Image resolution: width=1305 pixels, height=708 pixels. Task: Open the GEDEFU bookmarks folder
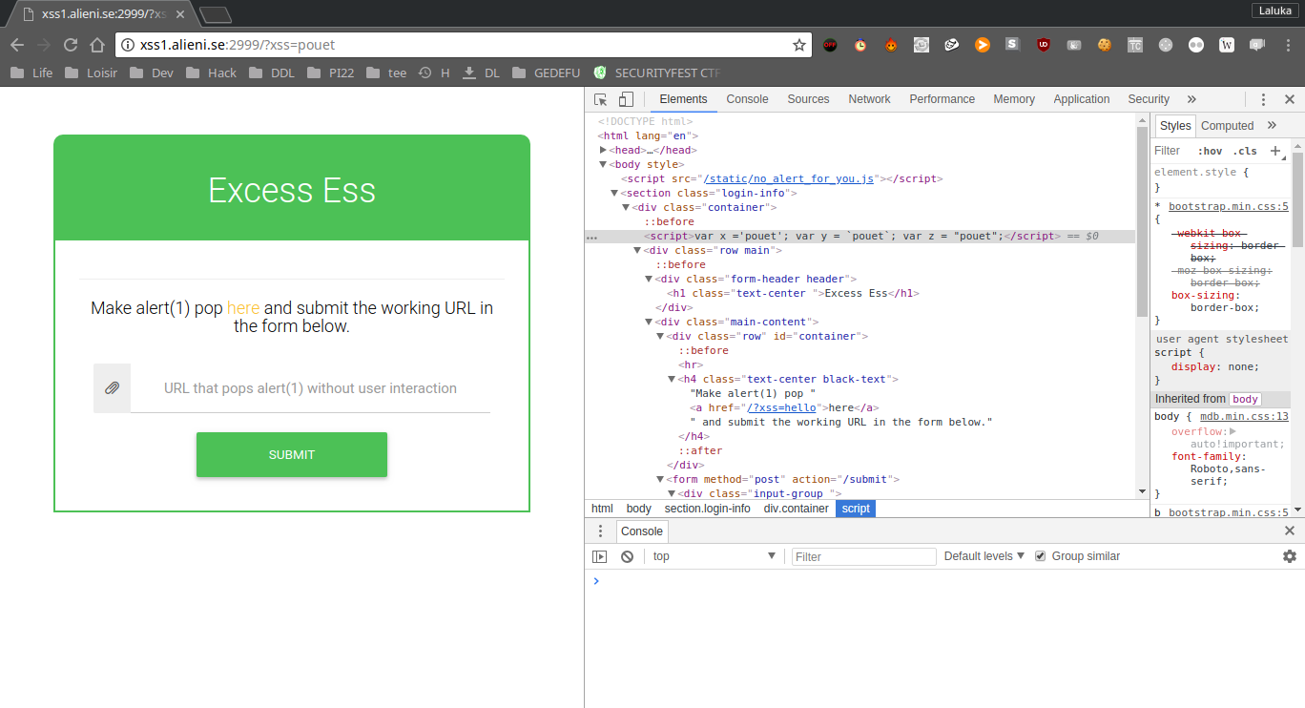coord(546,73)
